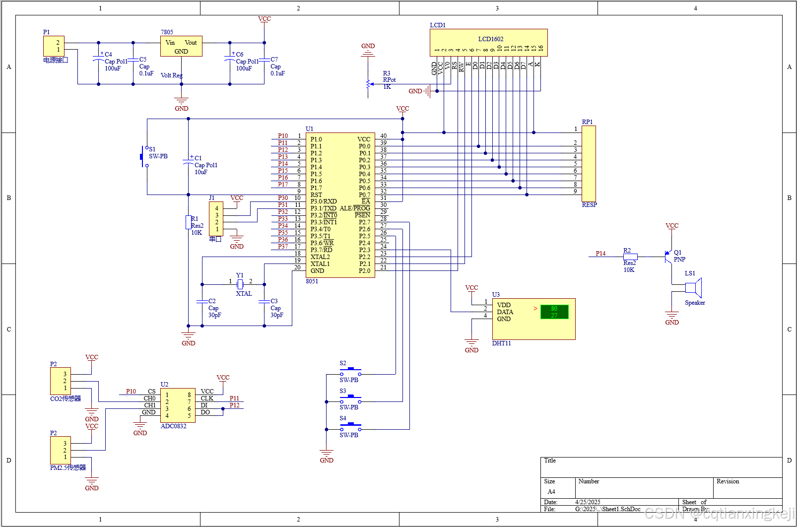Viewport: 797px width, 527px height.
Task: Select the 'ALE/PROG' pin name
Action: click(x=355, y=208)
